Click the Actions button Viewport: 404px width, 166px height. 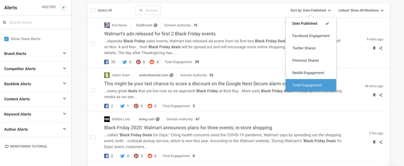tap(148, 11)
